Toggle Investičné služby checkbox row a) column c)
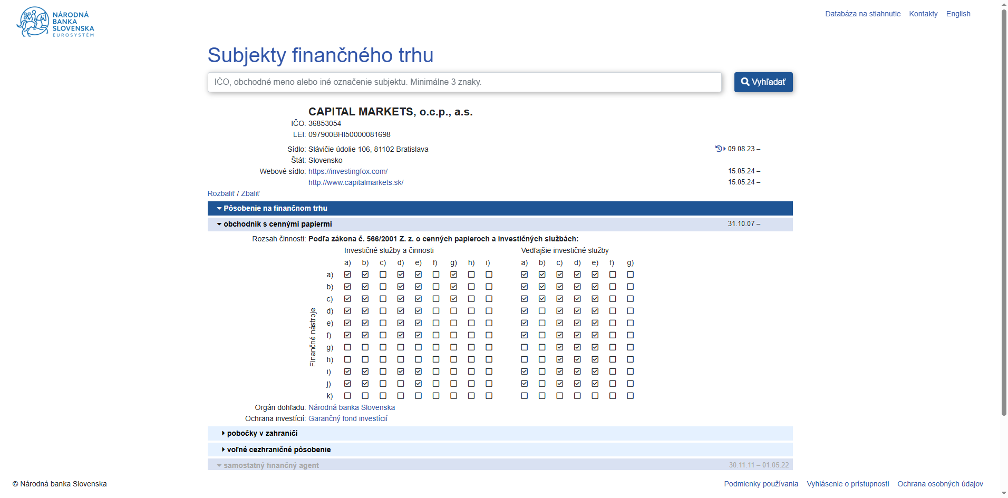This screenshot has height=498, width=1008. coord(383,275)
